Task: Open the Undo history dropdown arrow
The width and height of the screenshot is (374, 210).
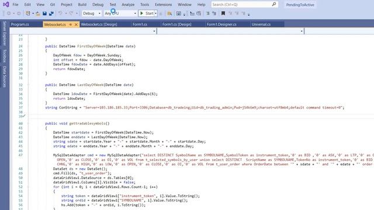Action: [66, 13]
